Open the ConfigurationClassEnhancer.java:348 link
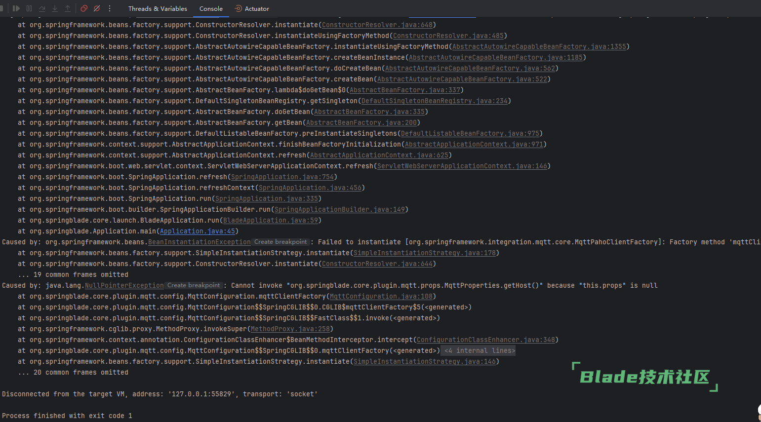The width and height of the screenshot is (761, 422). coord(485,340)
